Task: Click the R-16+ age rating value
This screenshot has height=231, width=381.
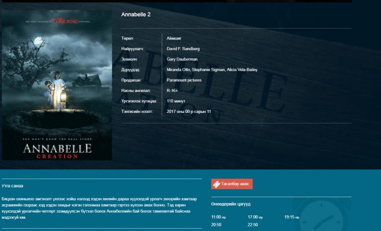Action: click(x=172, y=90)
